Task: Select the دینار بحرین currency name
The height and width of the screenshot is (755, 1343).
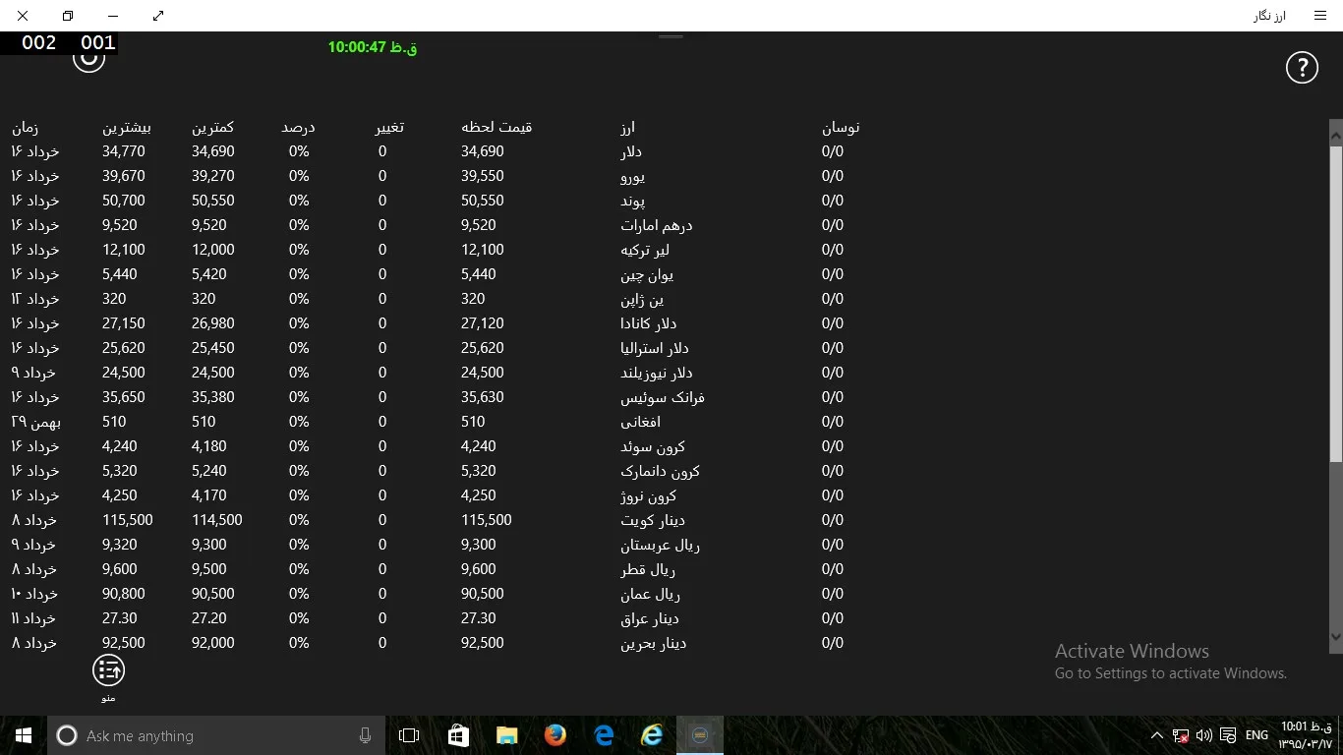Action: [x=653, y=643]
